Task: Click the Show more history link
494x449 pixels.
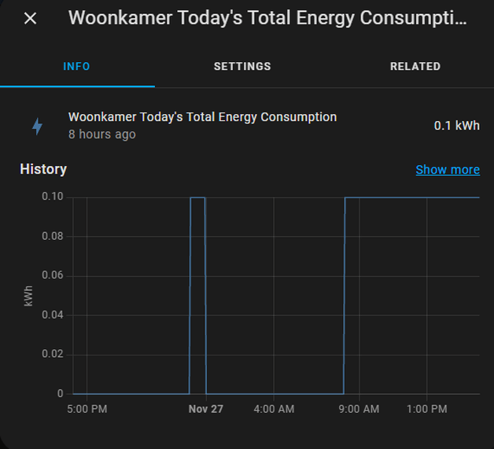Action: [x=448, y=170]
